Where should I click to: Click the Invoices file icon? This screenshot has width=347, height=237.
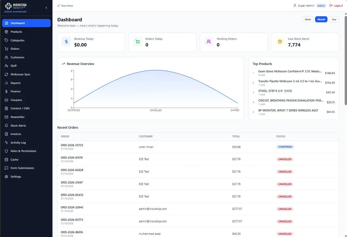coord(7,134)
